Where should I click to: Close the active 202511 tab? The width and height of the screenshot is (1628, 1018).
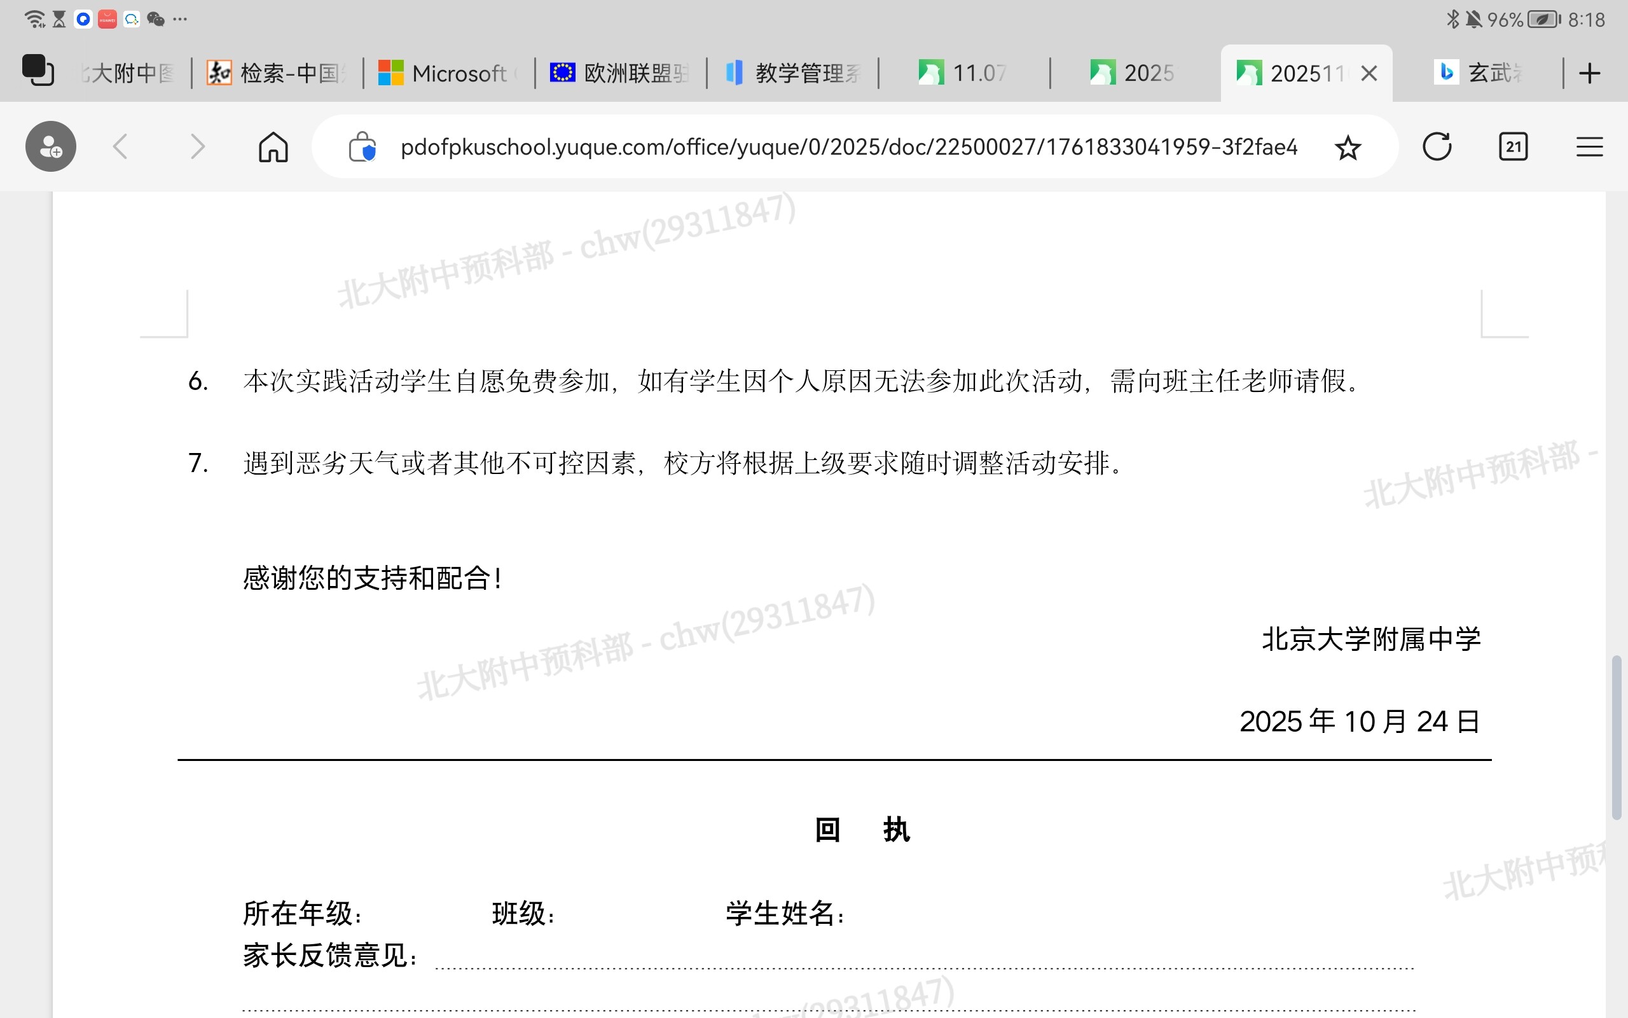1369,73
